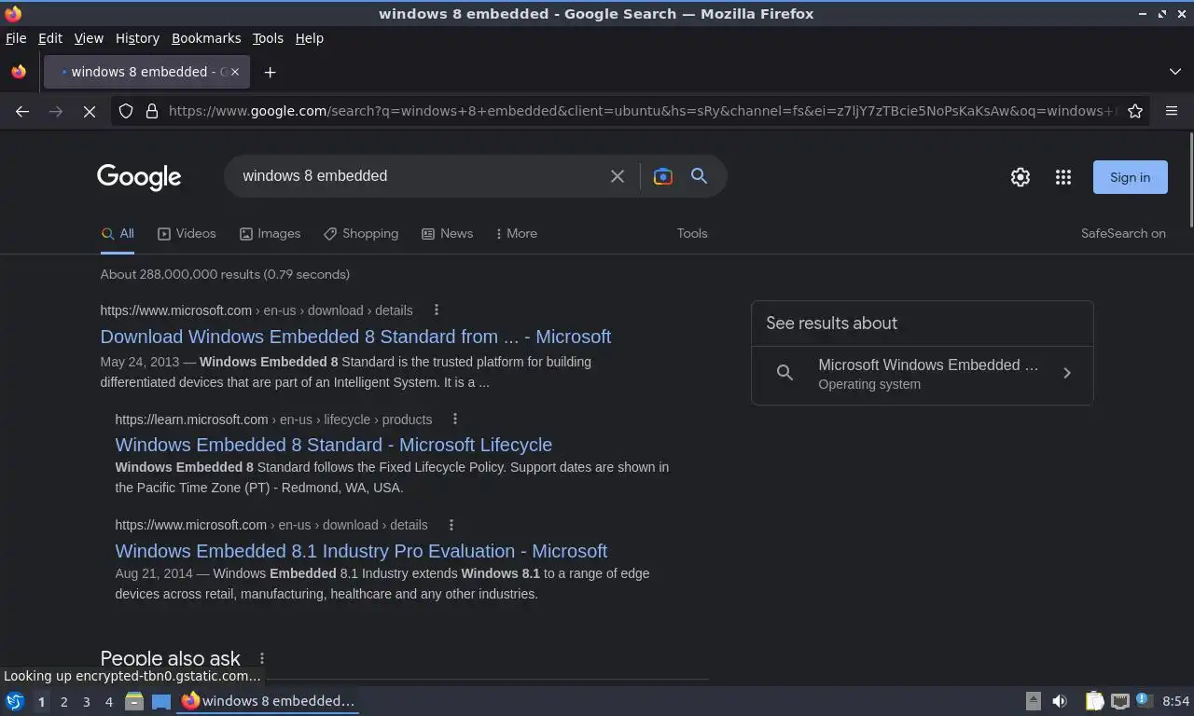Click the clock showing 8:54

[x=1175, y=701]
